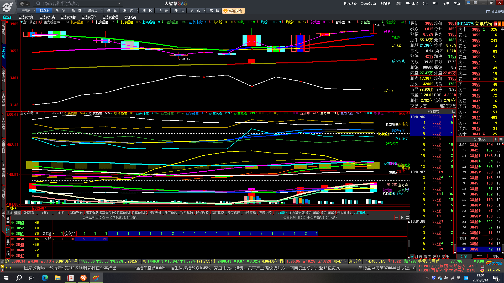The image size is (504, 283).
Task: Click the back arrow navigation button
Action: click(x=22, y=4)
